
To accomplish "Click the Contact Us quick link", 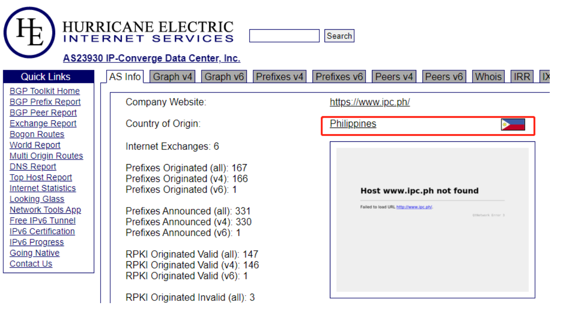I will pyautogui.click(x=31, y=264).
